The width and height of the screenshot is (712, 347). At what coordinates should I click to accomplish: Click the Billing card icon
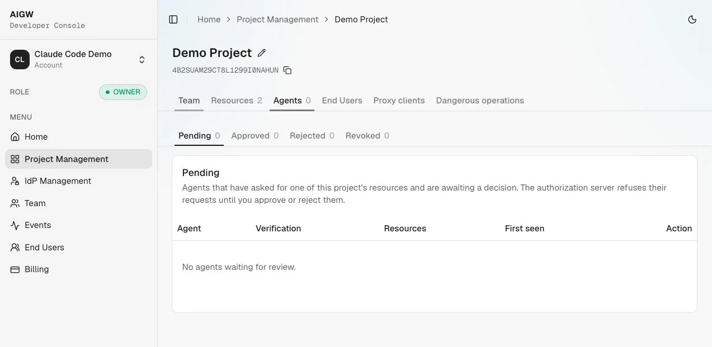15,269
